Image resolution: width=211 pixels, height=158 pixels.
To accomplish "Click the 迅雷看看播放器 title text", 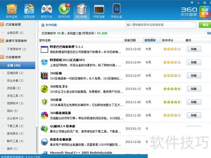I will 61,139.
